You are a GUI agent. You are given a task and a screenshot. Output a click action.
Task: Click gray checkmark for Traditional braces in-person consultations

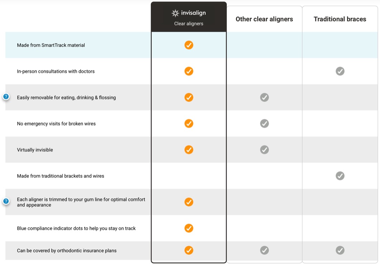(x=340, y=71)
